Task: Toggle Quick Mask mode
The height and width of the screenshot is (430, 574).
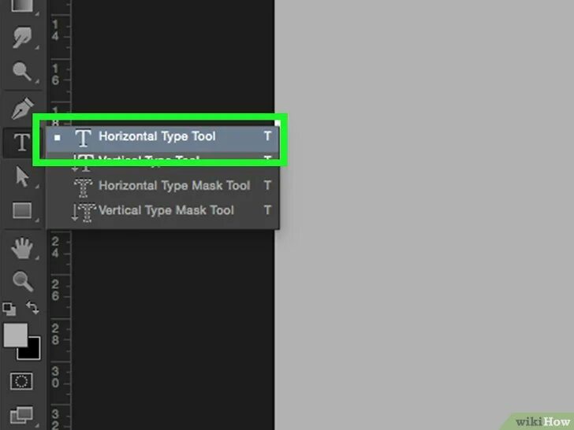Action: (21, 381)
